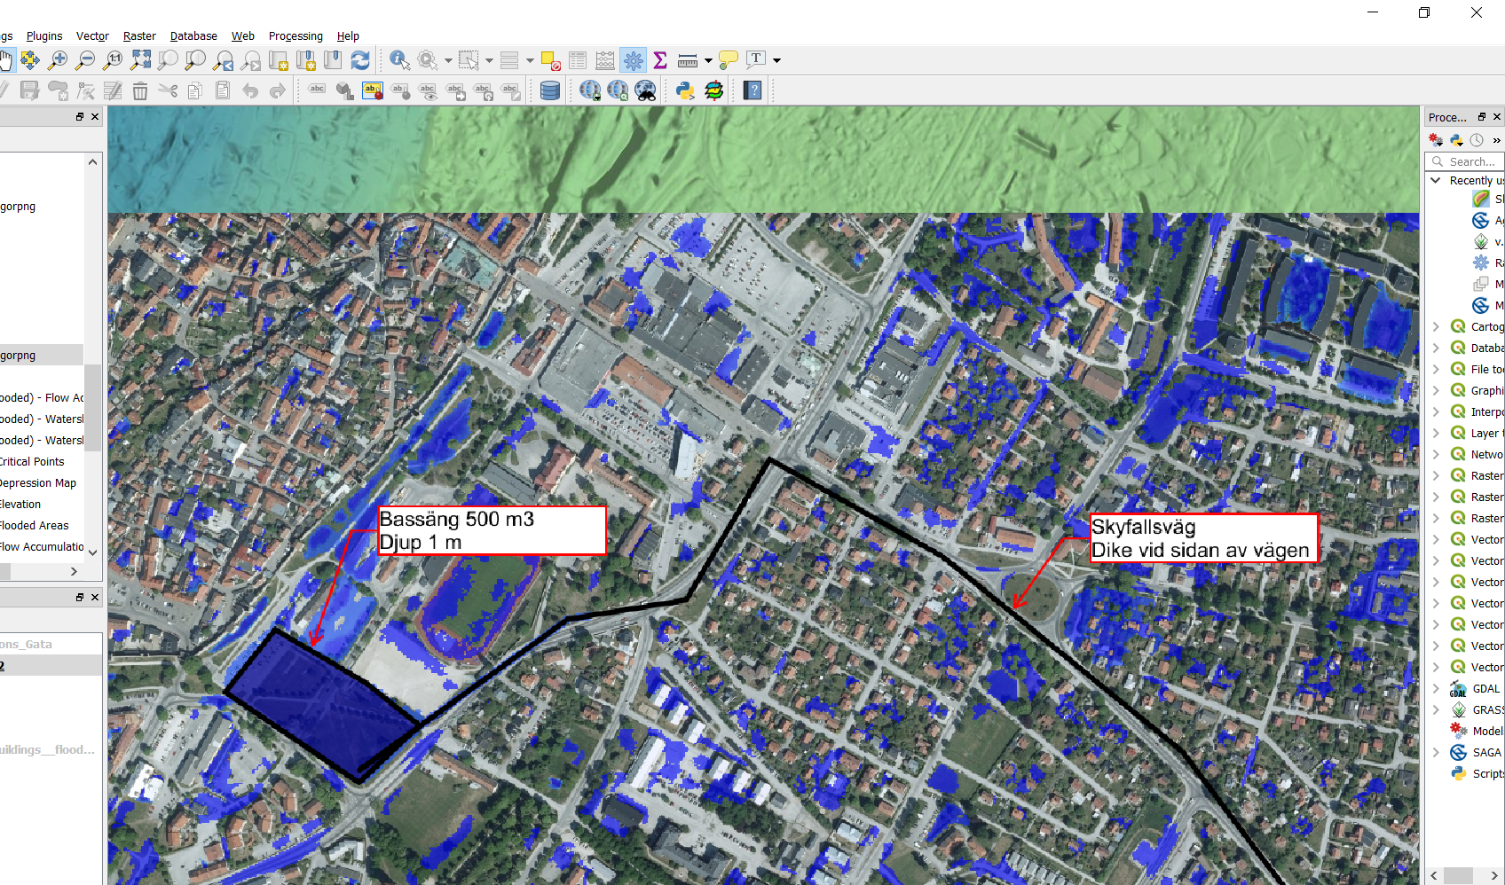Open New Spatial Bookmark icon
The image size is (1505, 885).
point(306,60)
